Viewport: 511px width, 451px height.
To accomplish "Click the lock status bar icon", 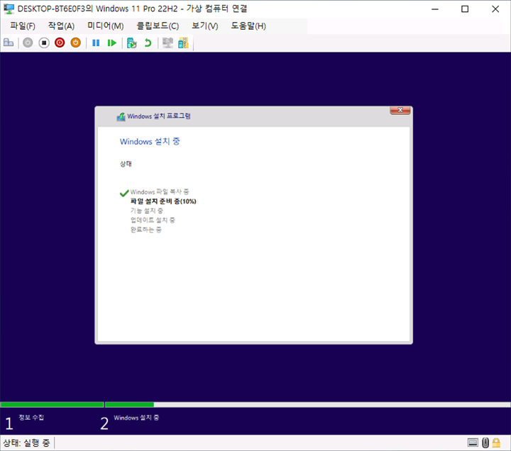I will [496, 443].
